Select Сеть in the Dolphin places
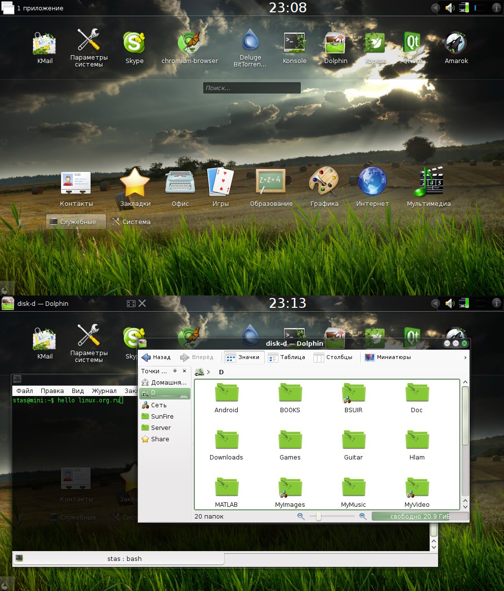The height and width of the screenshot is (591, 504). pos(165,405)
